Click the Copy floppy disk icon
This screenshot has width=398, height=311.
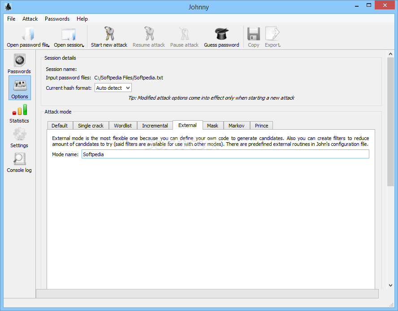point(254,34)
